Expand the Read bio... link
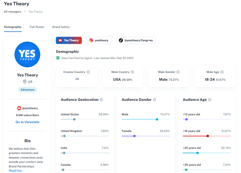 point(16,171)
